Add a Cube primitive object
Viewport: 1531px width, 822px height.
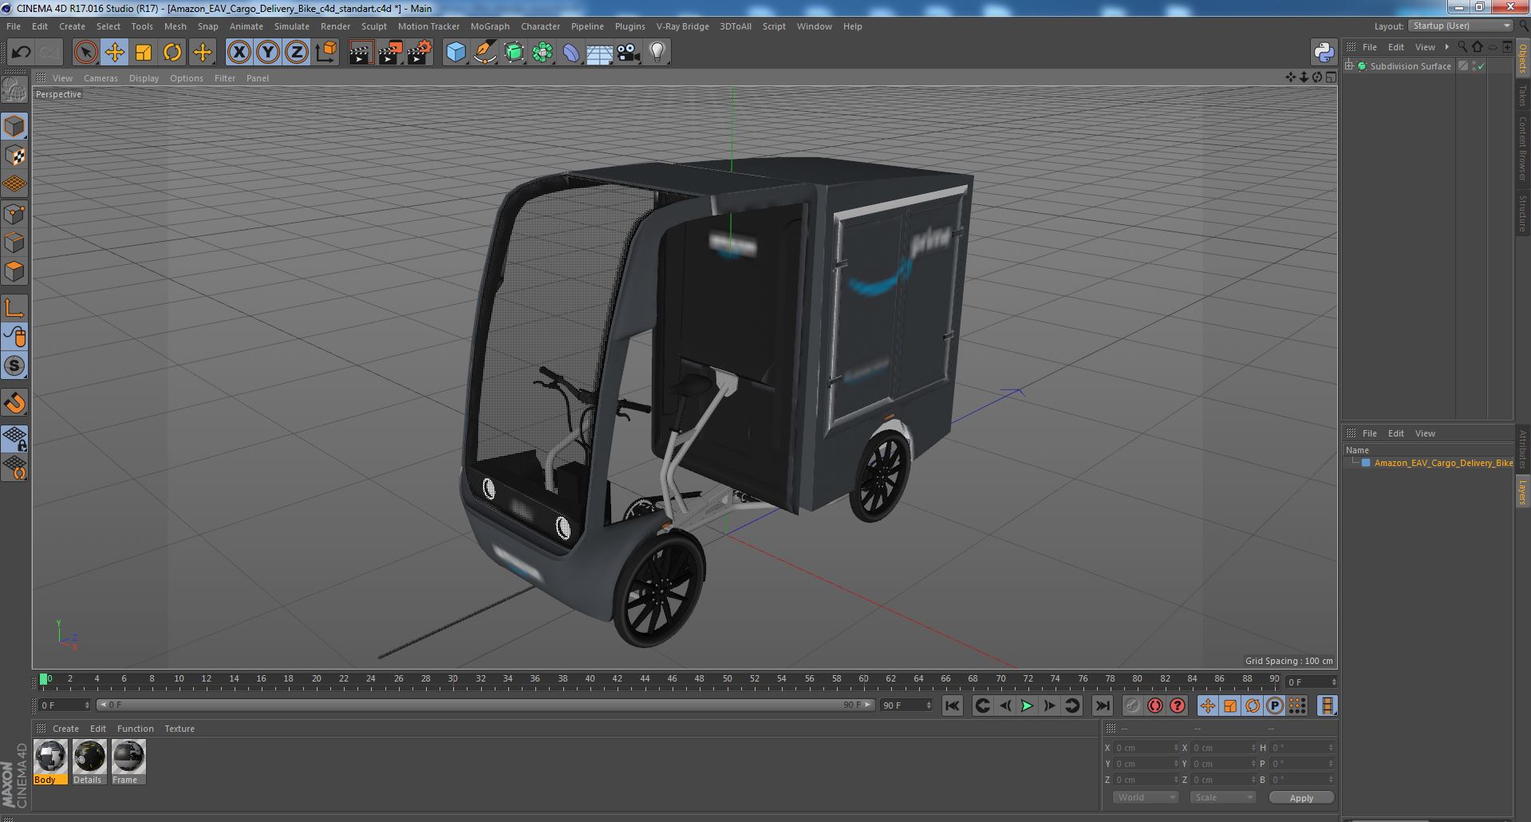click(x=456, y=53)
